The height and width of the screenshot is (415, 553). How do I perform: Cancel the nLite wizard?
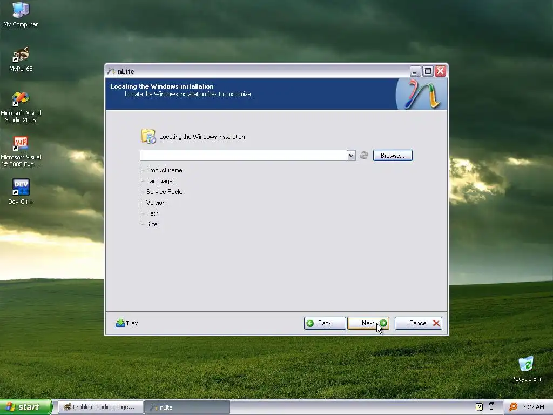419,323
